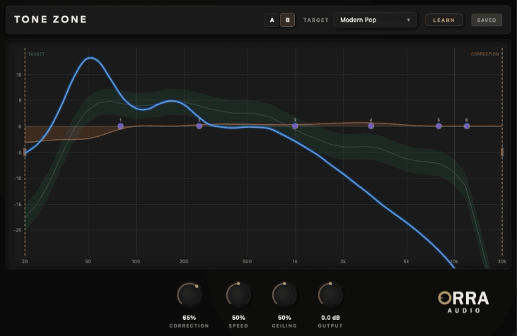The image size is (517, 336).
Task: Select EQ band node 6
Action: 467,126
